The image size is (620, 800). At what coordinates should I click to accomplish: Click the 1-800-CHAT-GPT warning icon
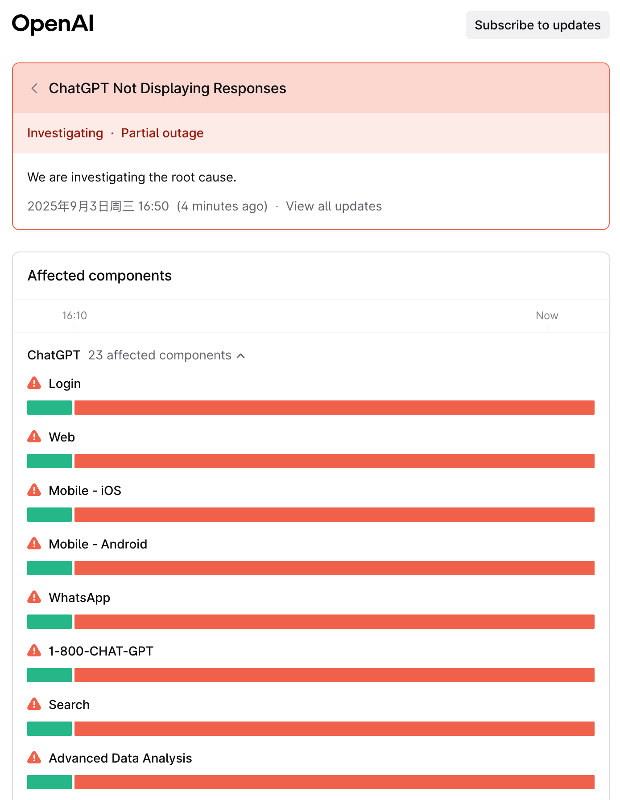pyautogui.click(x=34, y=651)
